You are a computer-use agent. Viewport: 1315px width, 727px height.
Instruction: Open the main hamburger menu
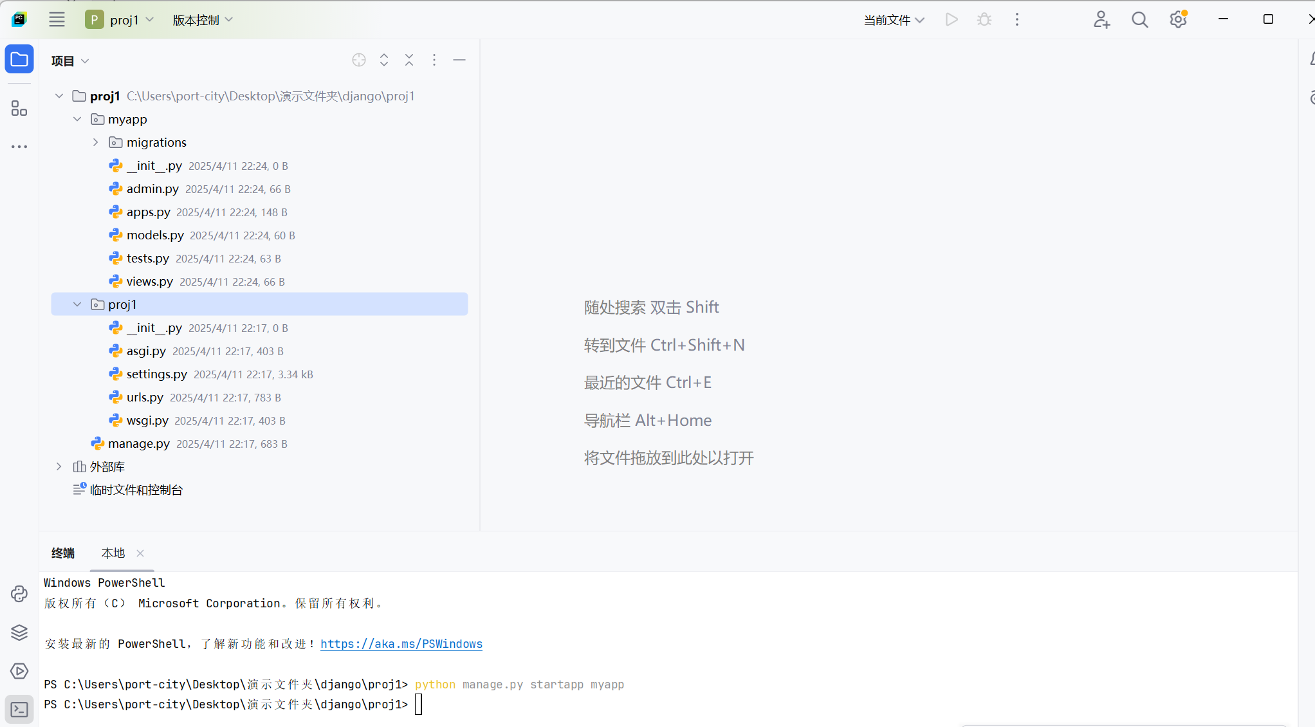click(57, 19)
